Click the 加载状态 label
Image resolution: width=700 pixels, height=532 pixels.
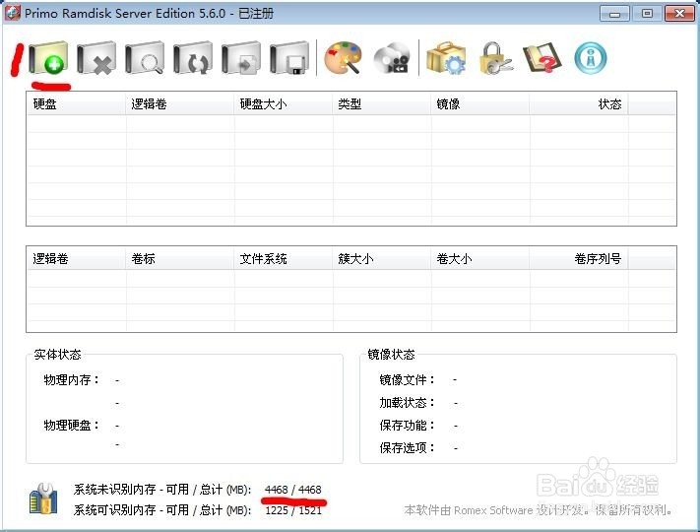point(408,403)
